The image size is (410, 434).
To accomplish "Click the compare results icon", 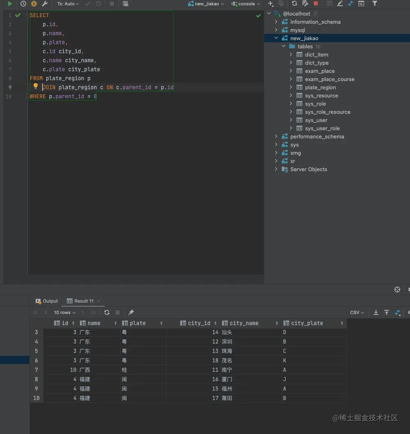I will point(398,312).
